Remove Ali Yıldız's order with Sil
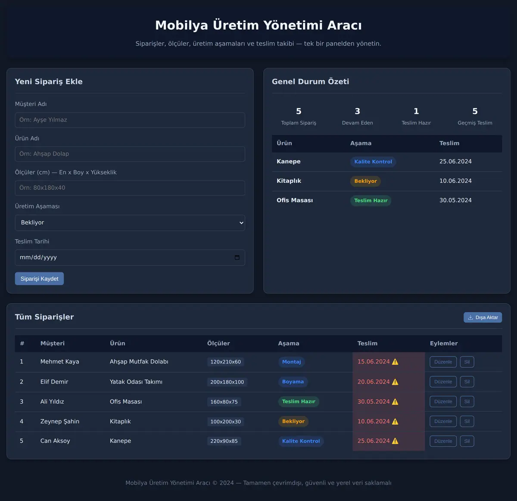The width and height of the screenshot is (517, 501). [x=467, y=401]
